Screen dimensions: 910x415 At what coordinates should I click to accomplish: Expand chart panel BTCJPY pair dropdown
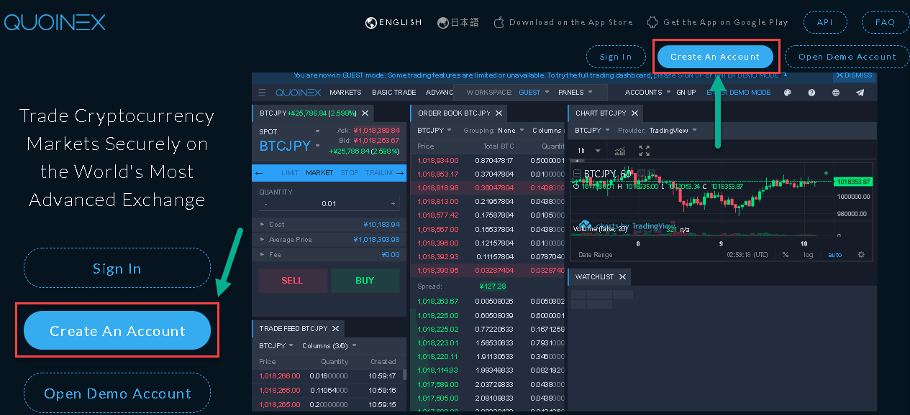[592, 131]
